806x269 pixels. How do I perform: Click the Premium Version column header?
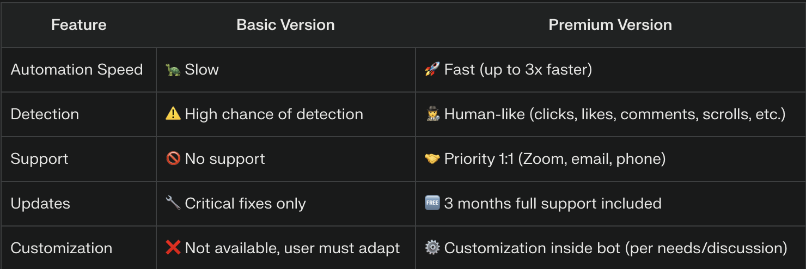[x=610, y=25]
